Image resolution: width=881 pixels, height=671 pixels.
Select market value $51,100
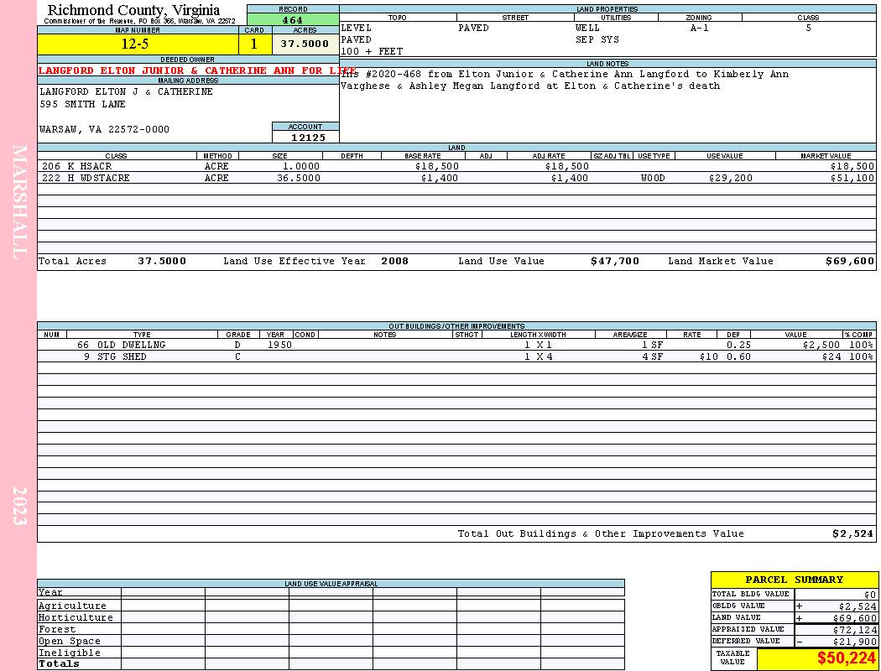tap(852, 178)
